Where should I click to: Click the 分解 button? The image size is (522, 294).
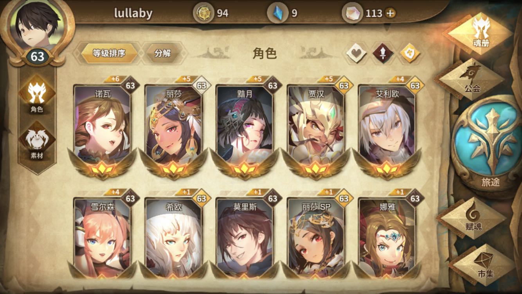162,53
